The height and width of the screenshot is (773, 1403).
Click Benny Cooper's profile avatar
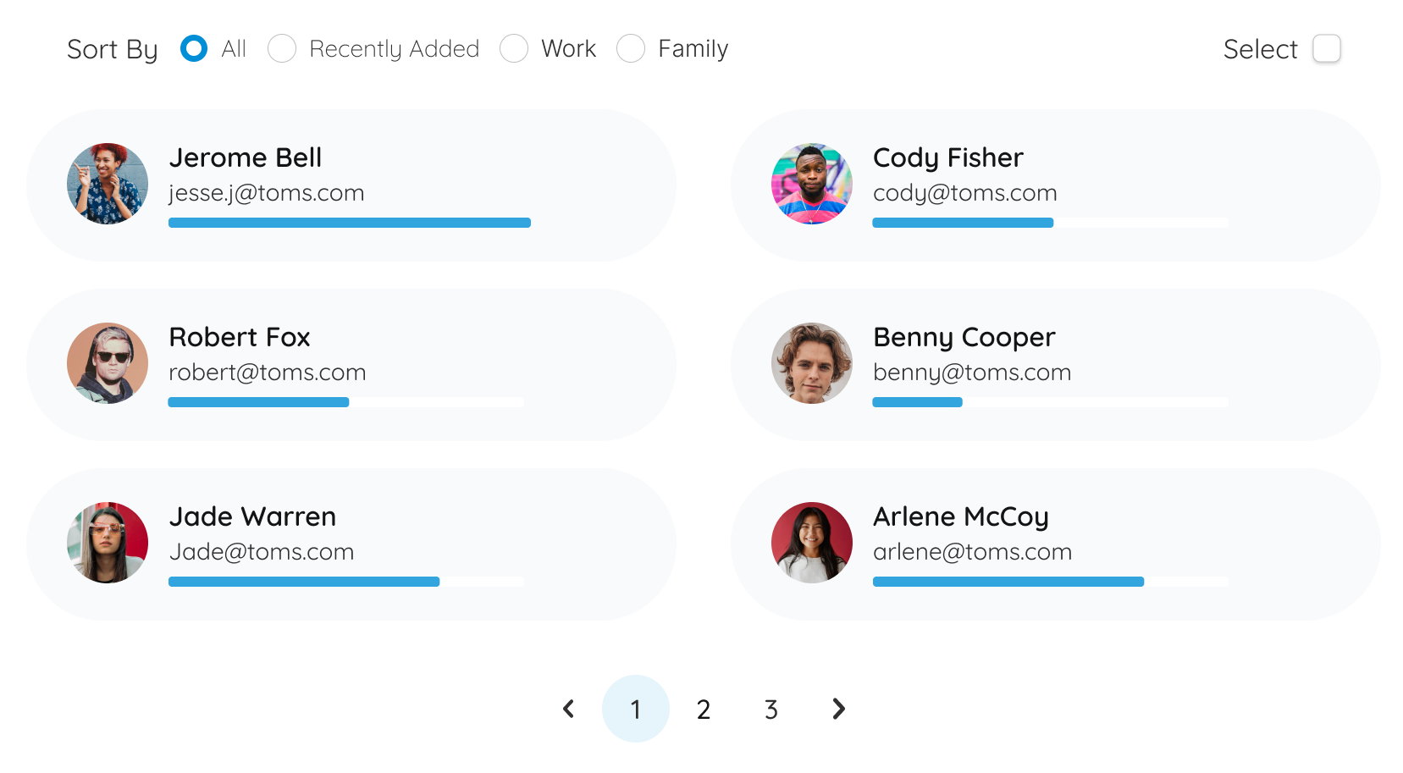tap(811, 363)
